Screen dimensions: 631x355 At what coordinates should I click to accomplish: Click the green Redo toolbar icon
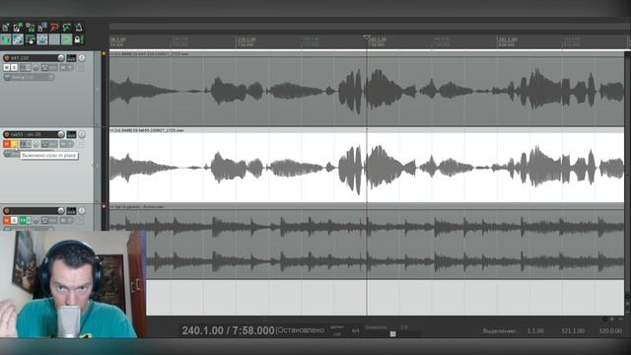pos(66,27)
